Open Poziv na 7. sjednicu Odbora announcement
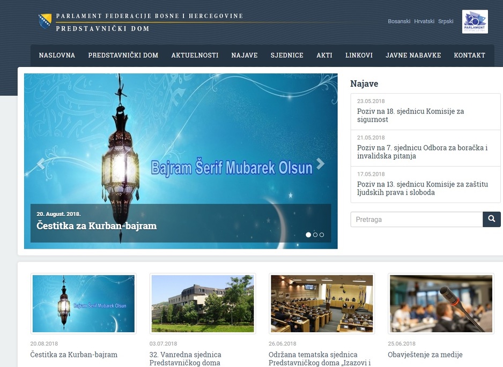Viewport: 503px width, 367px height. 422,152
